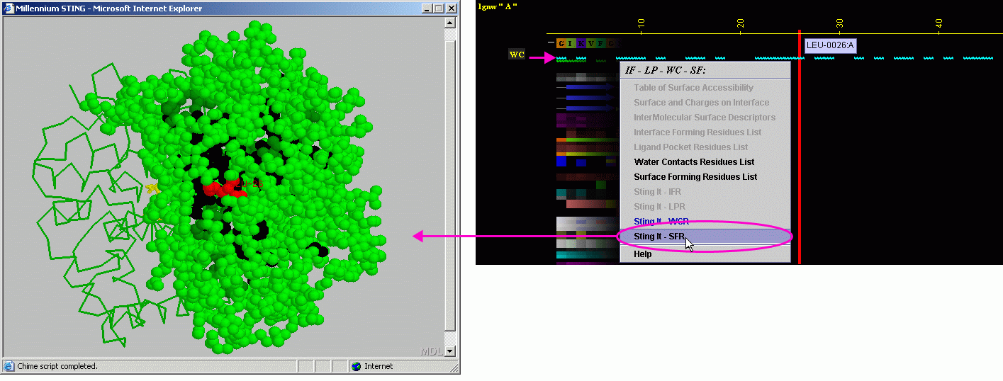Click the LEU-0026:A residue tooltip
This screenshot has width=1003, height=381.
coord(830,46)
